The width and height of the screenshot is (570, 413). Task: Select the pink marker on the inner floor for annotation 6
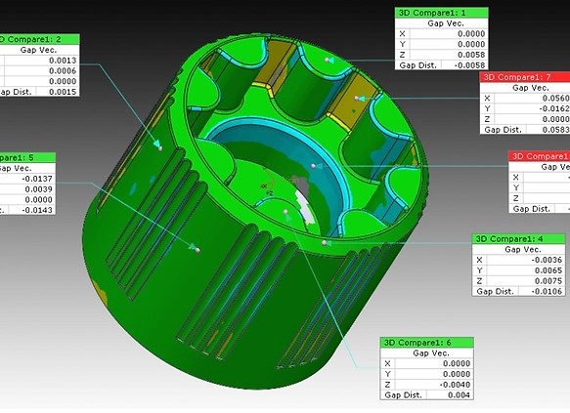click(285, 211)
